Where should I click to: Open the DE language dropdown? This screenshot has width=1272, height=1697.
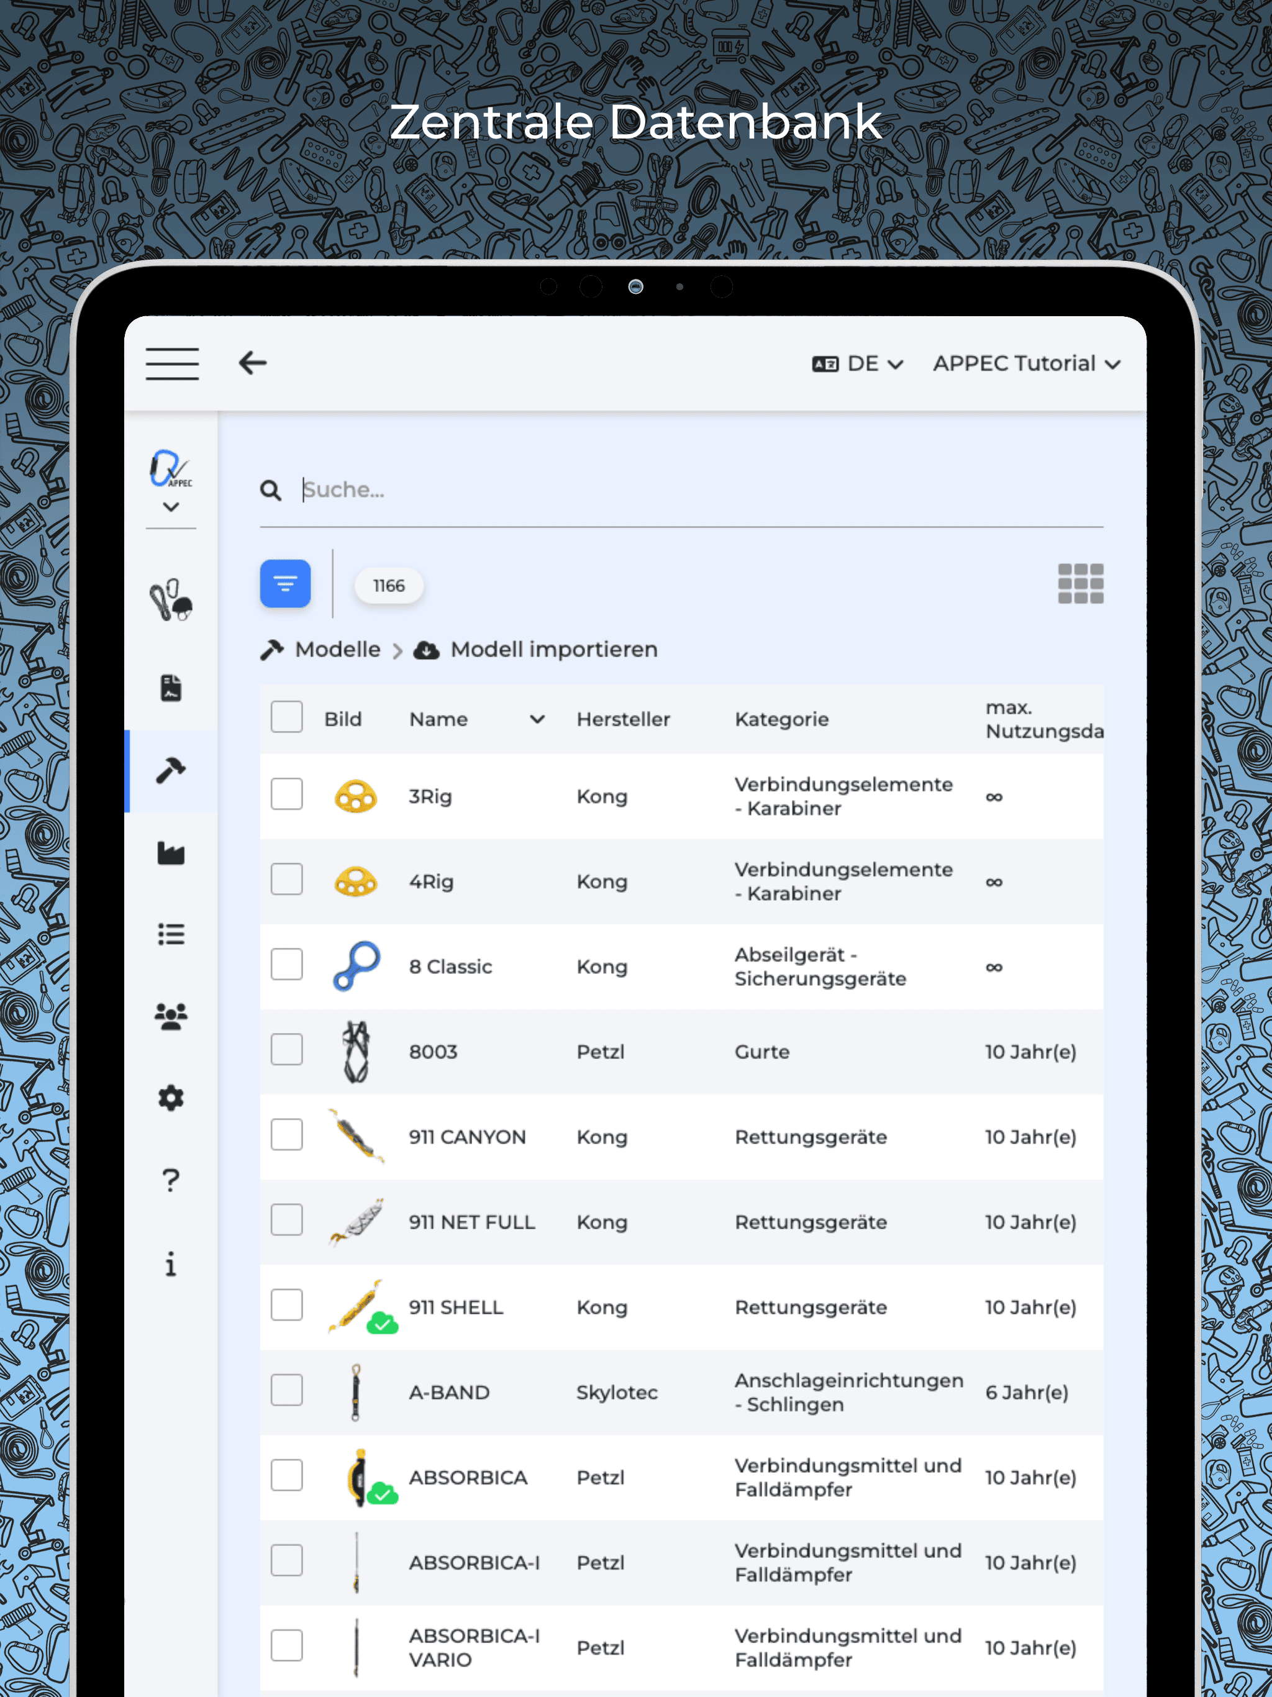858,363
